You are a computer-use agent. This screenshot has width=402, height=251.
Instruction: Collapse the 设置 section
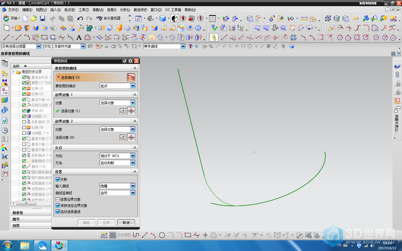[135, 172]
